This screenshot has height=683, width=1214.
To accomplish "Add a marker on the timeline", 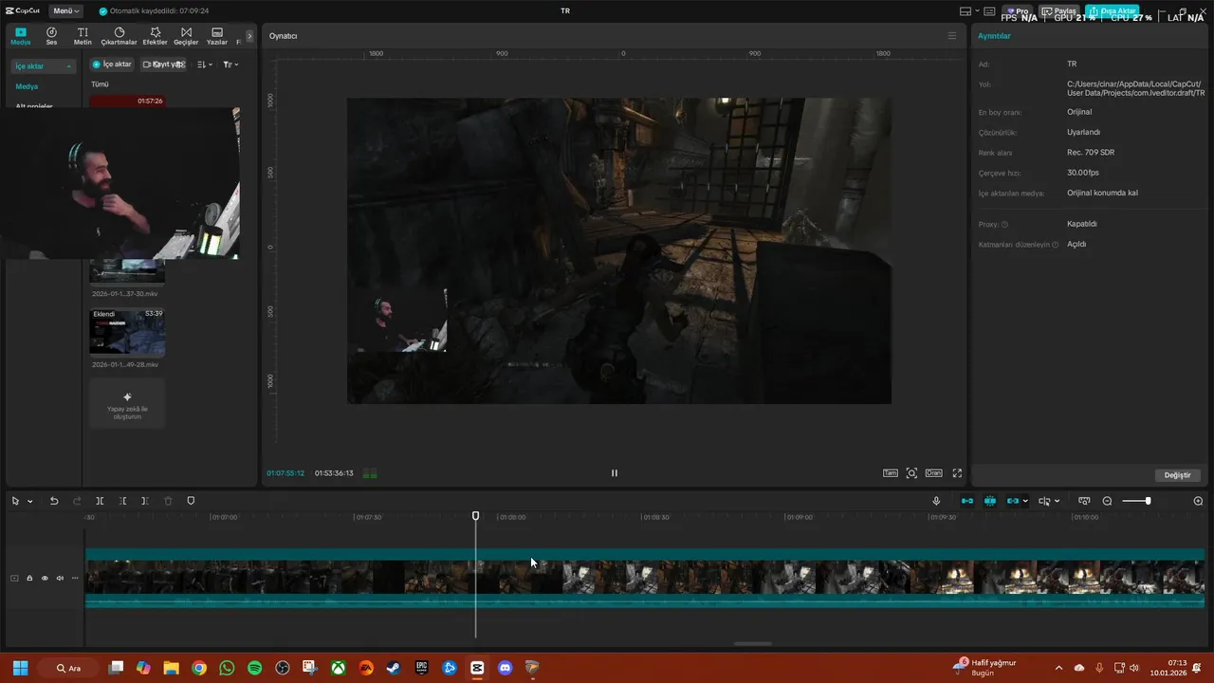I will point(191,501).
